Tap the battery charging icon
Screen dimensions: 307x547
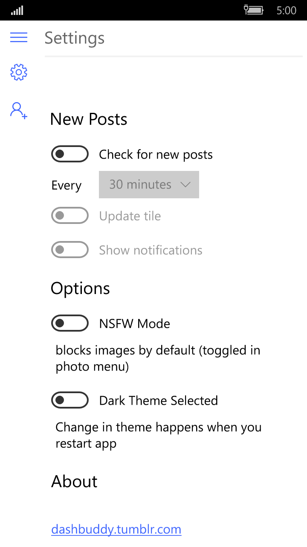[253, 10]
